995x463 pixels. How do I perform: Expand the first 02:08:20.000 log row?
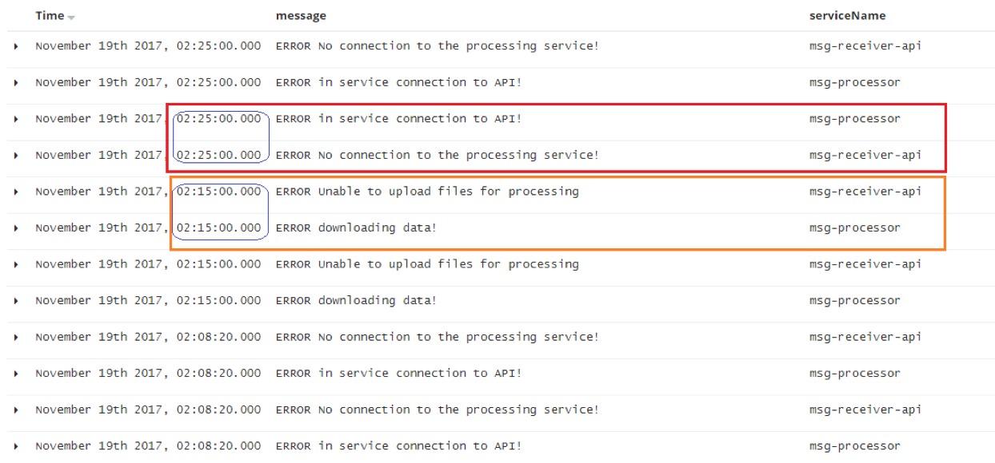(16, 338)
